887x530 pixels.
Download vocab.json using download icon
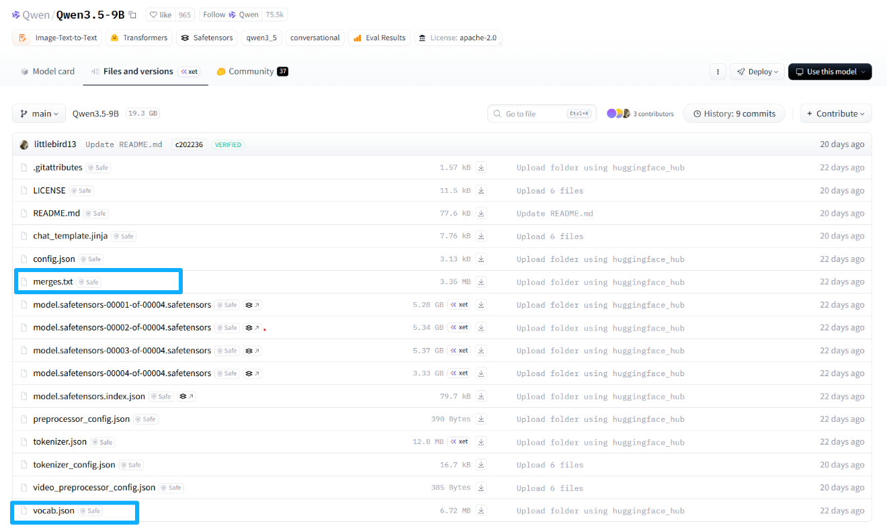tap(481, 511)
